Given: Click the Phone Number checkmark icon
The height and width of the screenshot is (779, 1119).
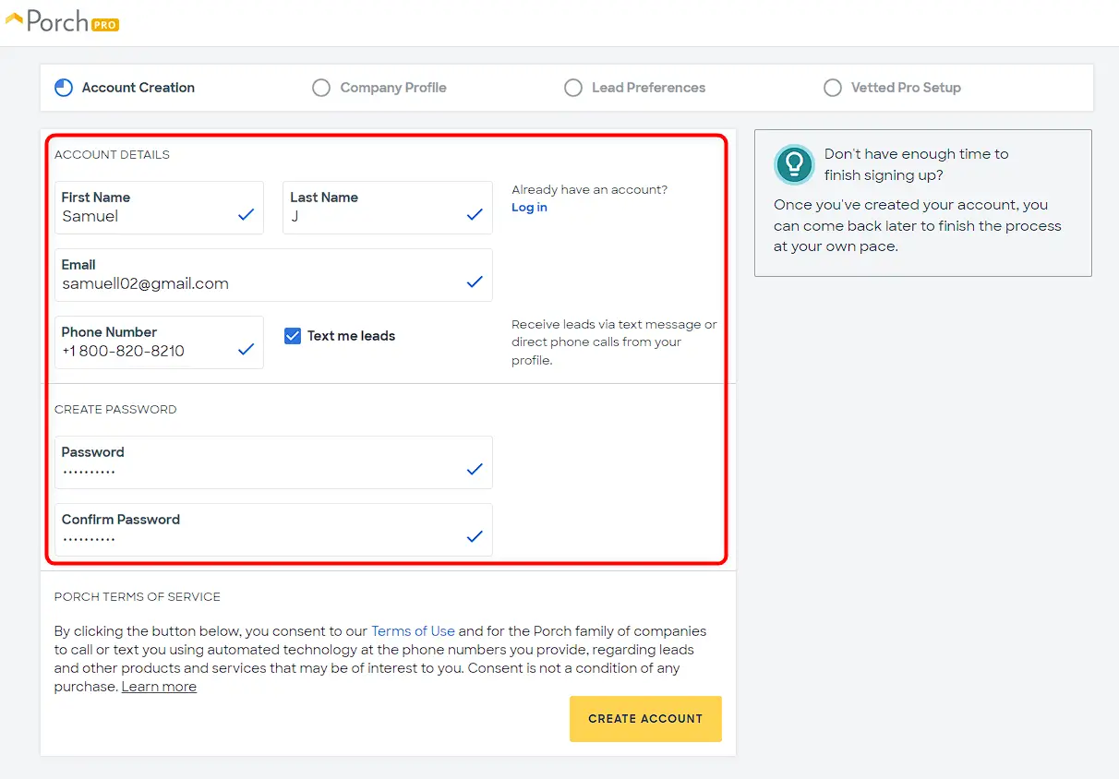Looking at the screenshot, I should pyautogui.click(x=246, y=349).
